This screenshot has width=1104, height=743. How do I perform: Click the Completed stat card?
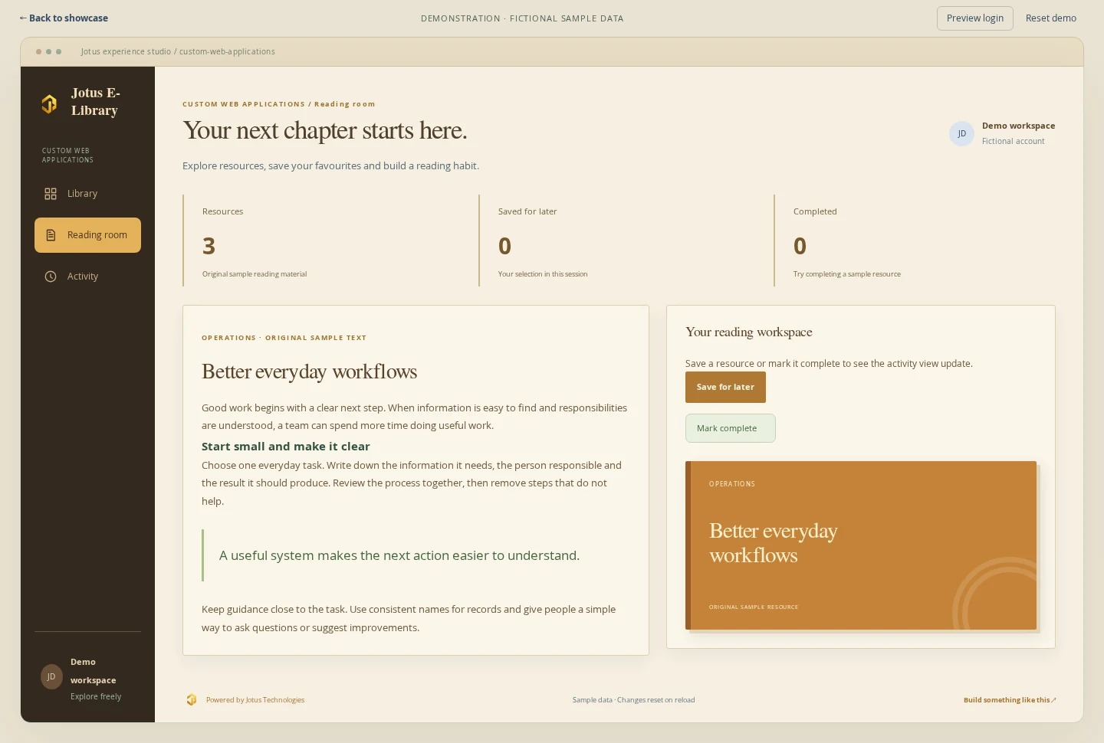tap(915, 241)
